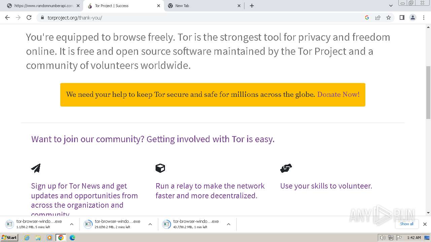Click the Want to join our community heading
Screen dimensions: 431x242
pyautogui.click(x=153, y=139)
